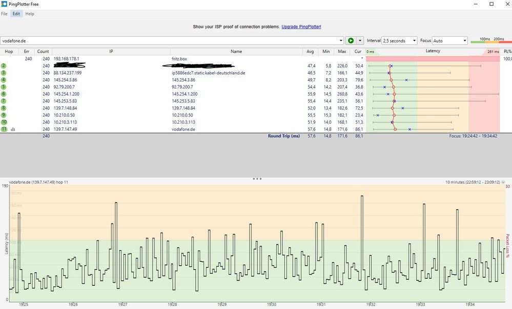Click the 19:27 time label on the timeline axis
This screenshot has height=309, width=512.
point(122,304)
